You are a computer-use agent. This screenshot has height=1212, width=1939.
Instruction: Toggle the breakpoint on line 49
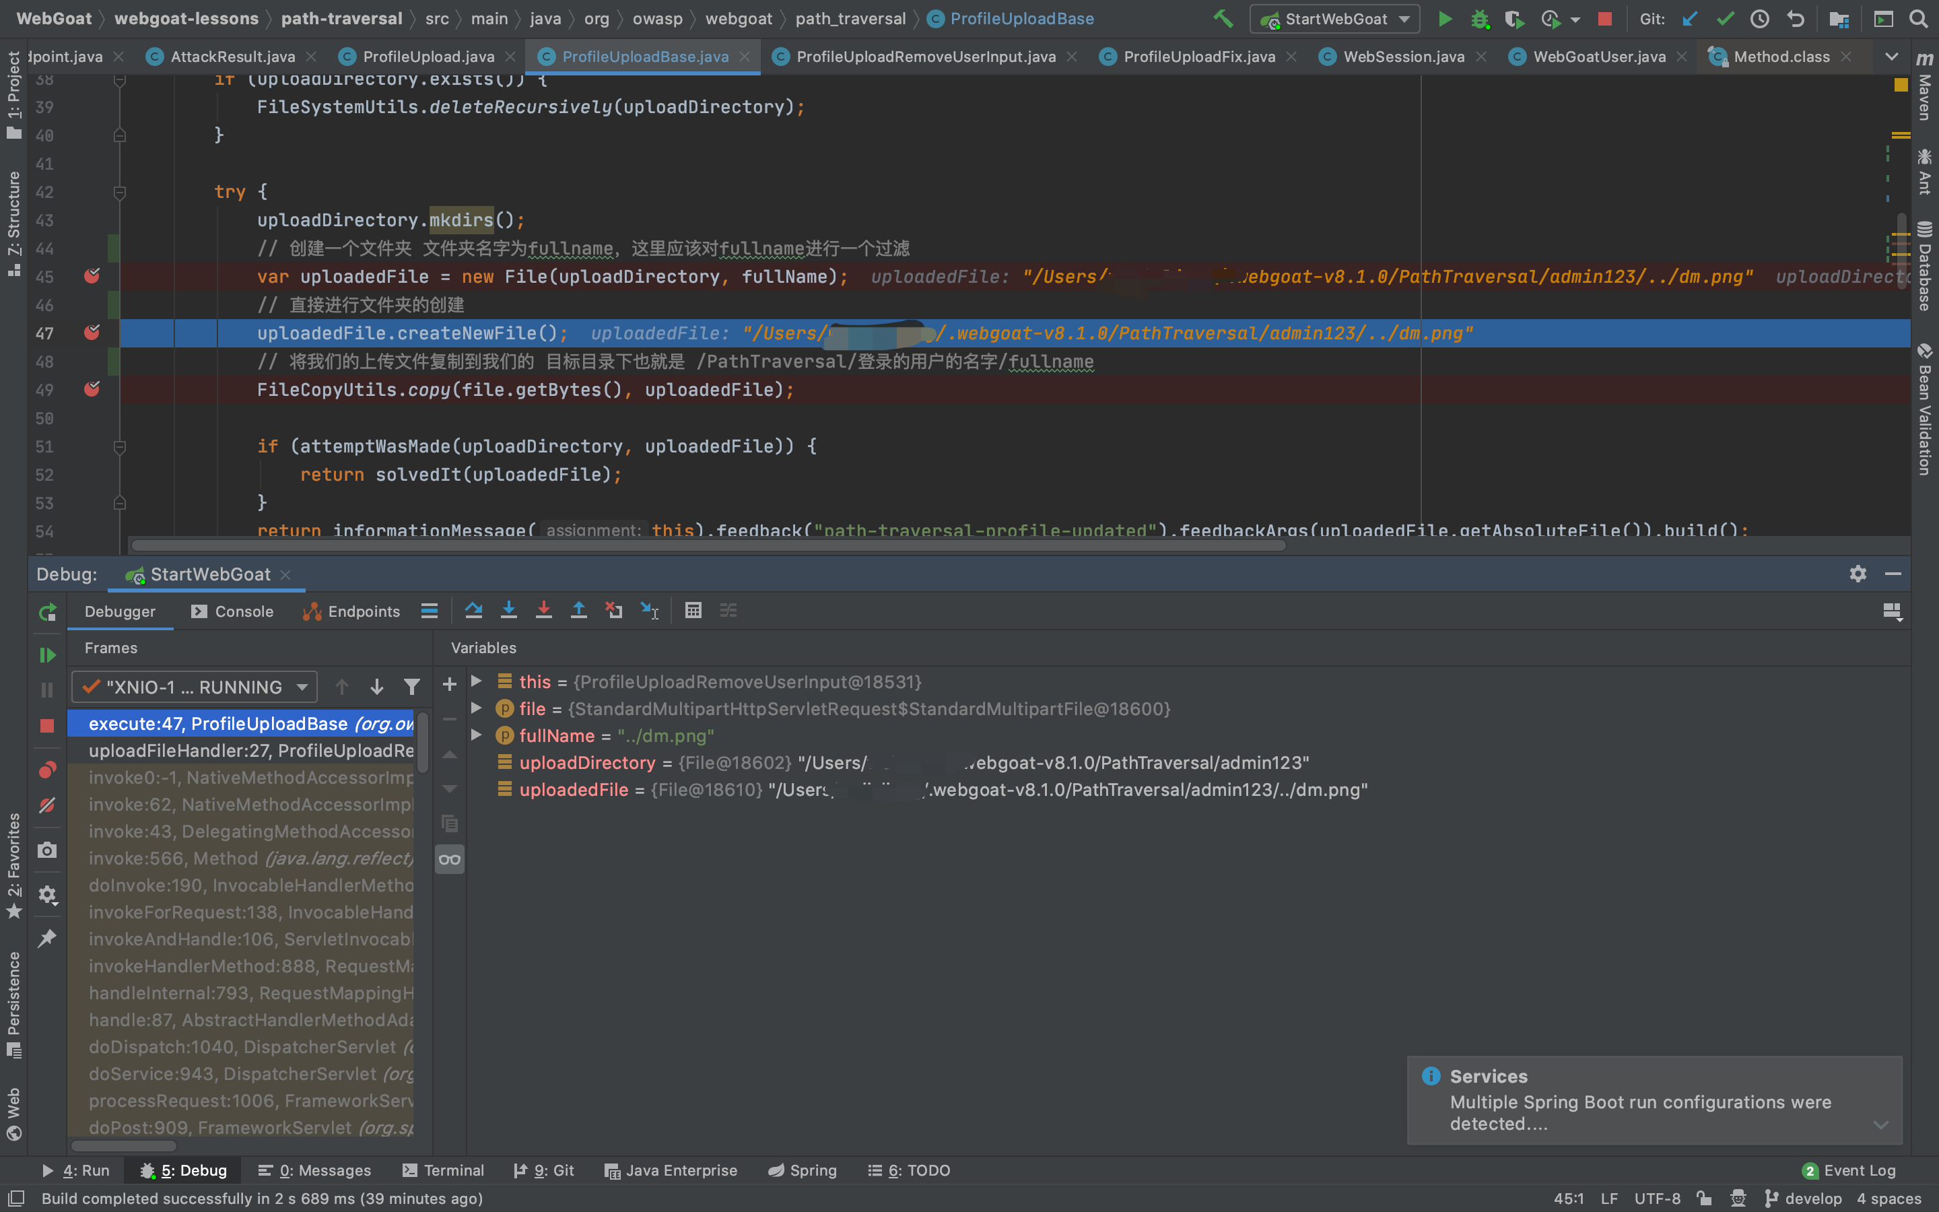pos(92,390)
